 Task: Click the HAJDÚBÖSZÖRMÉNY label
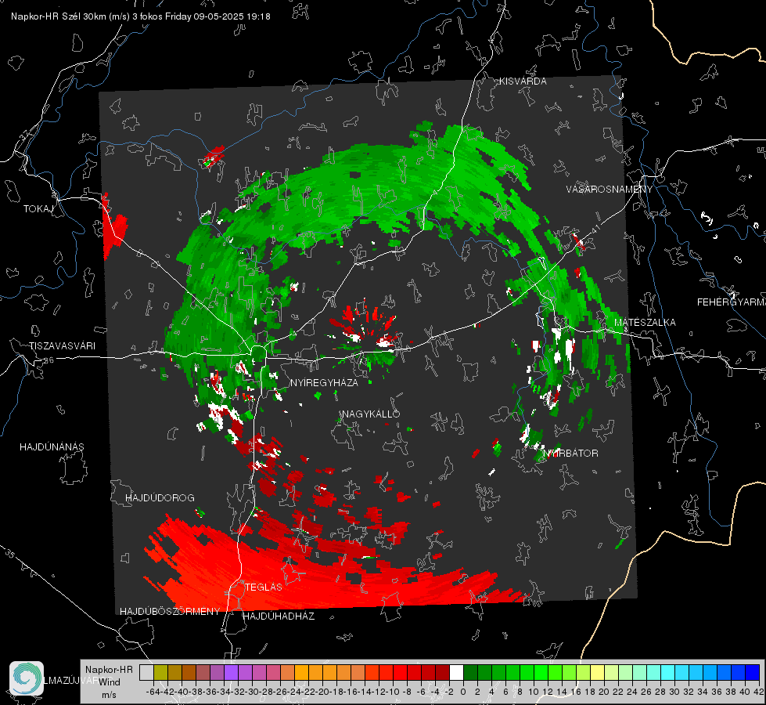pos(170,611)
